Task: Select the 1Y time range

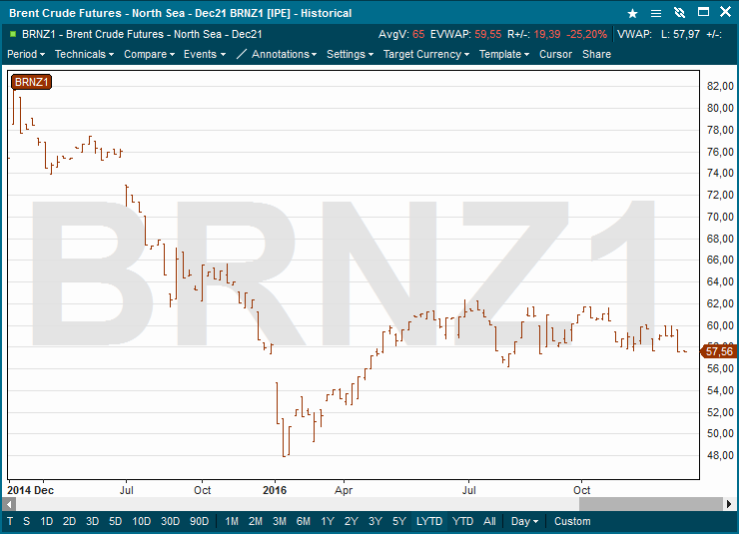Action: 328,521
